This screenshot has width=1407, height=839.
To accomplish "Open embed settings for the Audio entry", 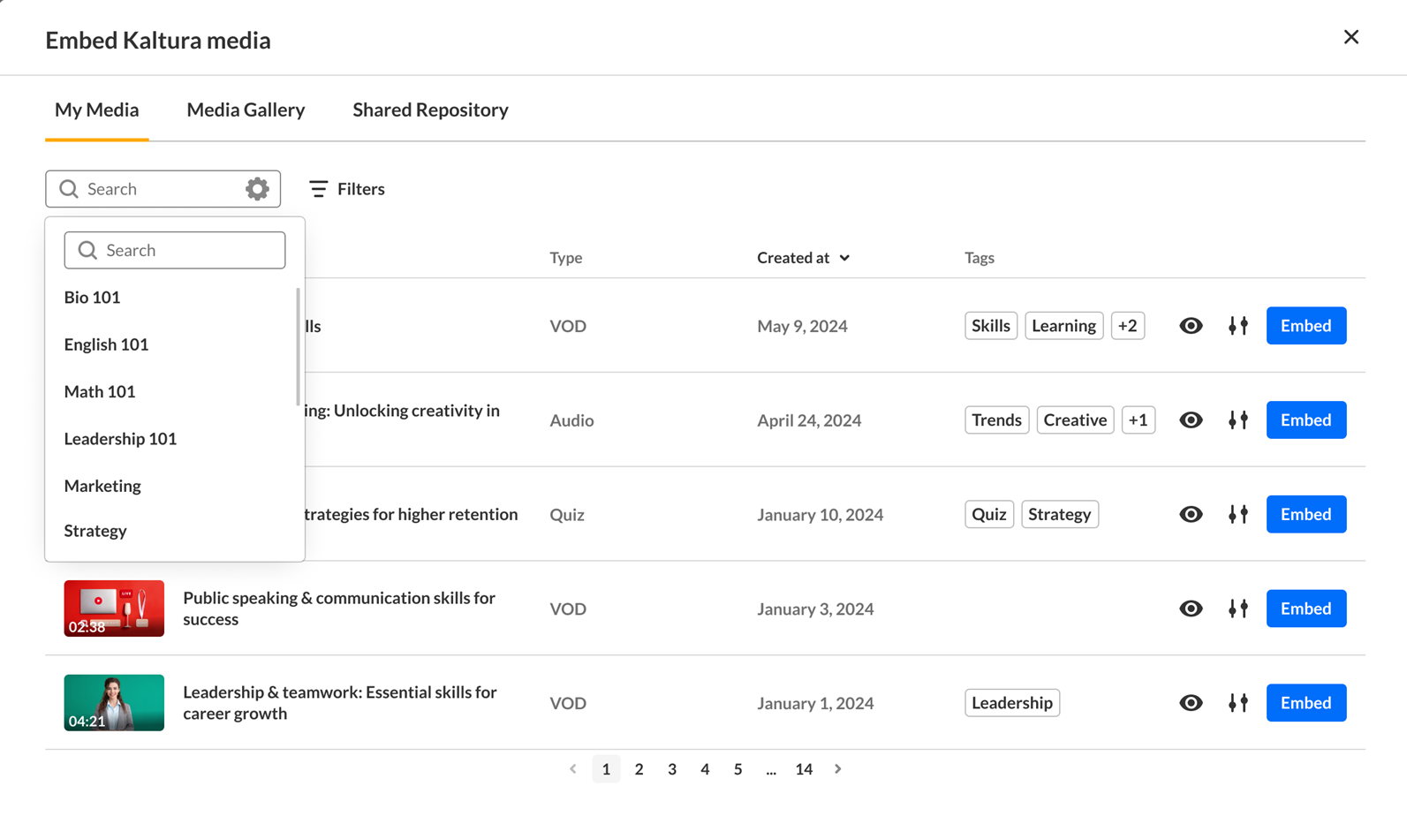I will [x=1238, y=420].
